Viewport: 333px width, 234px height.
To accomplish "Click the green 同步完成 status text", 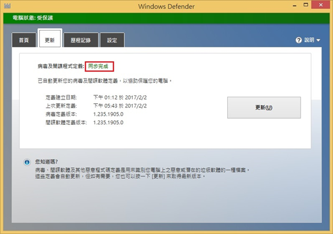I will (98, 67).
